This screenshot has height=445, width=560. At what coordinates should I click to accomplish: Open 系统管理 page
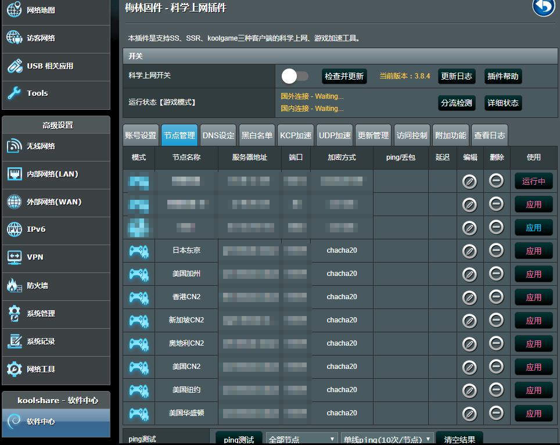point(56,313)
